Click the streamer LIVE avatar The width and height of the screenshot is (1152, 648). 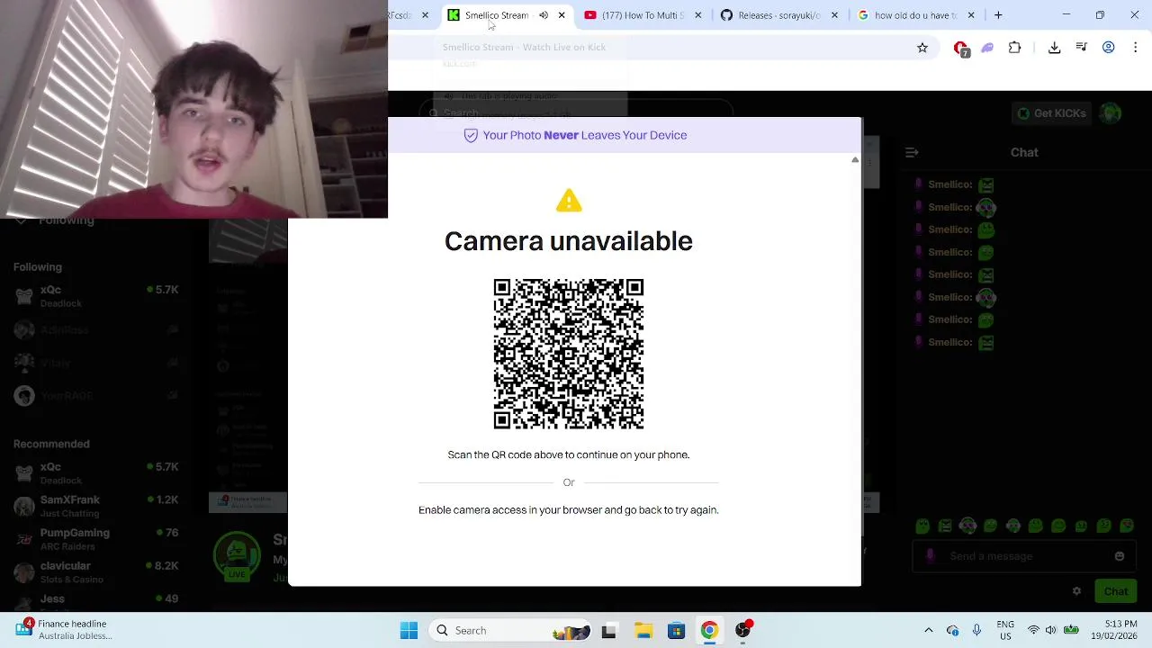(237, 557)
